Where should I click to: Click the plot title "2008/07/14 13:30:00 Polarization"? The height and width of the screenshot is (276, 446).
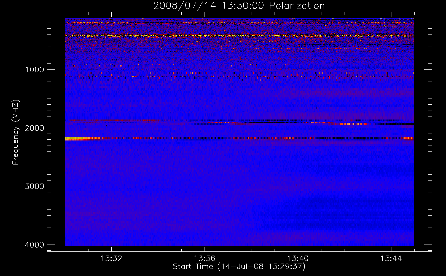[x=239, y=6]
